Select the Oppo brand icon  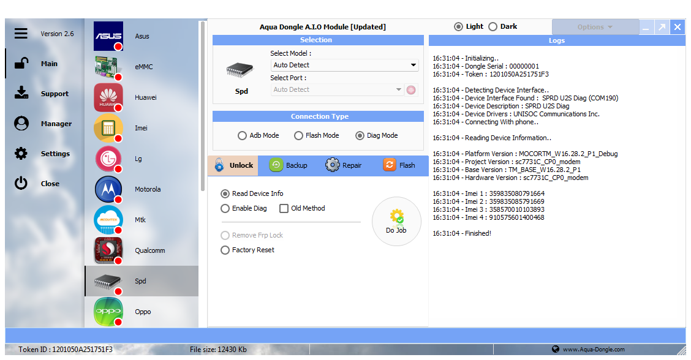(108, 312)
